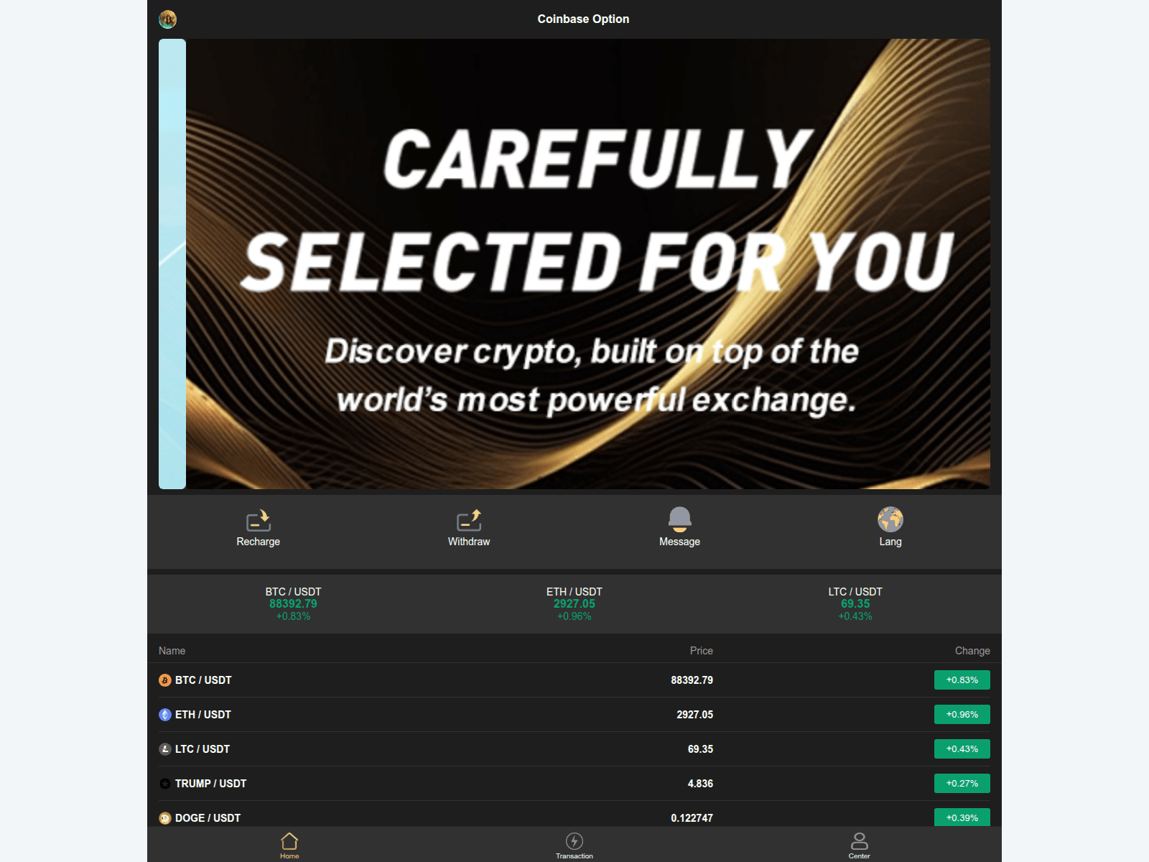Select TRUMP / USDT name in the list
The image size is (1149, 862).
tap(210, 784)
